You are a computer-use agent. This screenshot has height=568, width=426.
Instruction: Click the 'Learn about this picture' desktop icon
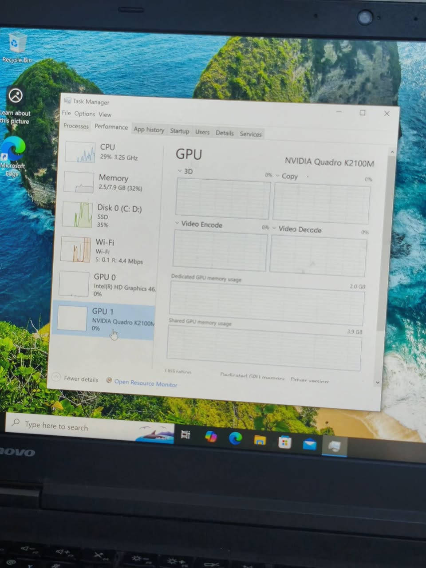tap(16, 106)
